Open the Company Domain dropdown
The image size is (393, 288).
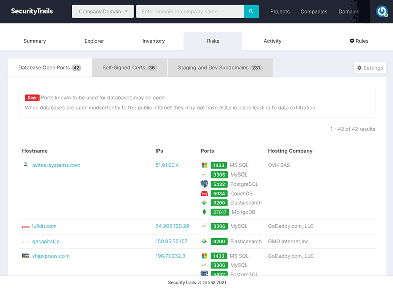click(102, 11)
